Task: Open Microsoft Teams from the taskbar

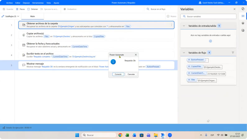Action: [149, 135]
